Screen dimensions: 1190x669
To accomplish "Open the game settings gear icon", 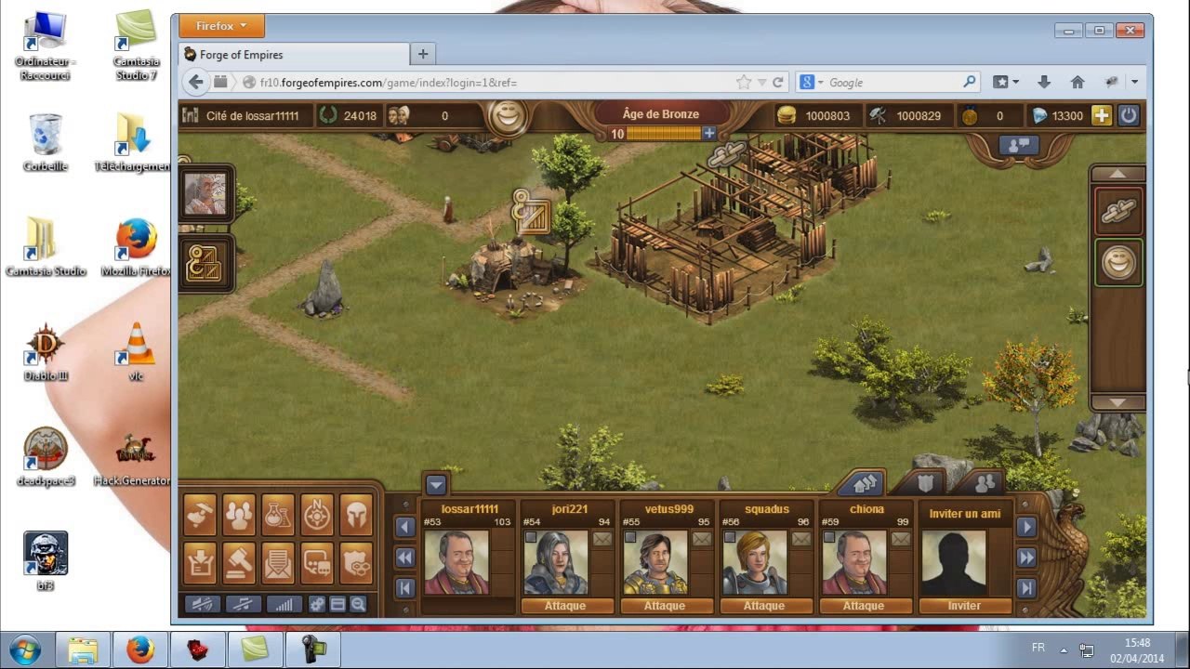I will 317,604.
